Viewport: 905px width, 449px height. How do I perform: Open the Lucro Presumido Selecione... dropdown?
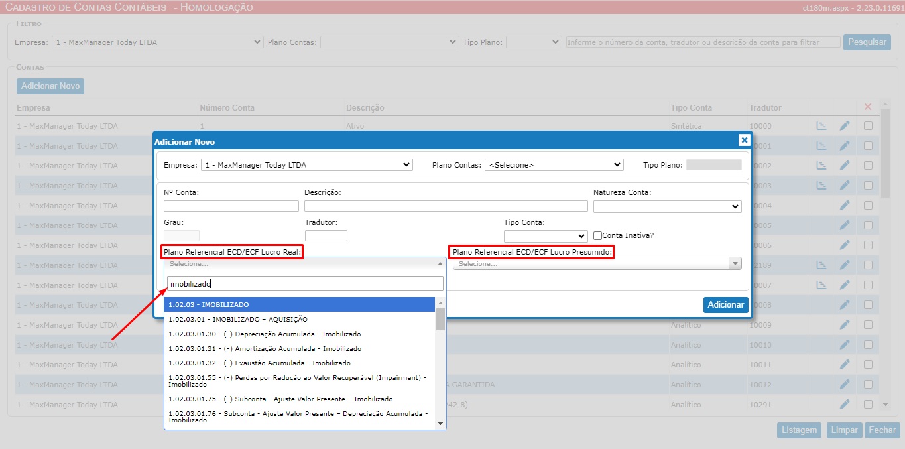click(597, 264)
